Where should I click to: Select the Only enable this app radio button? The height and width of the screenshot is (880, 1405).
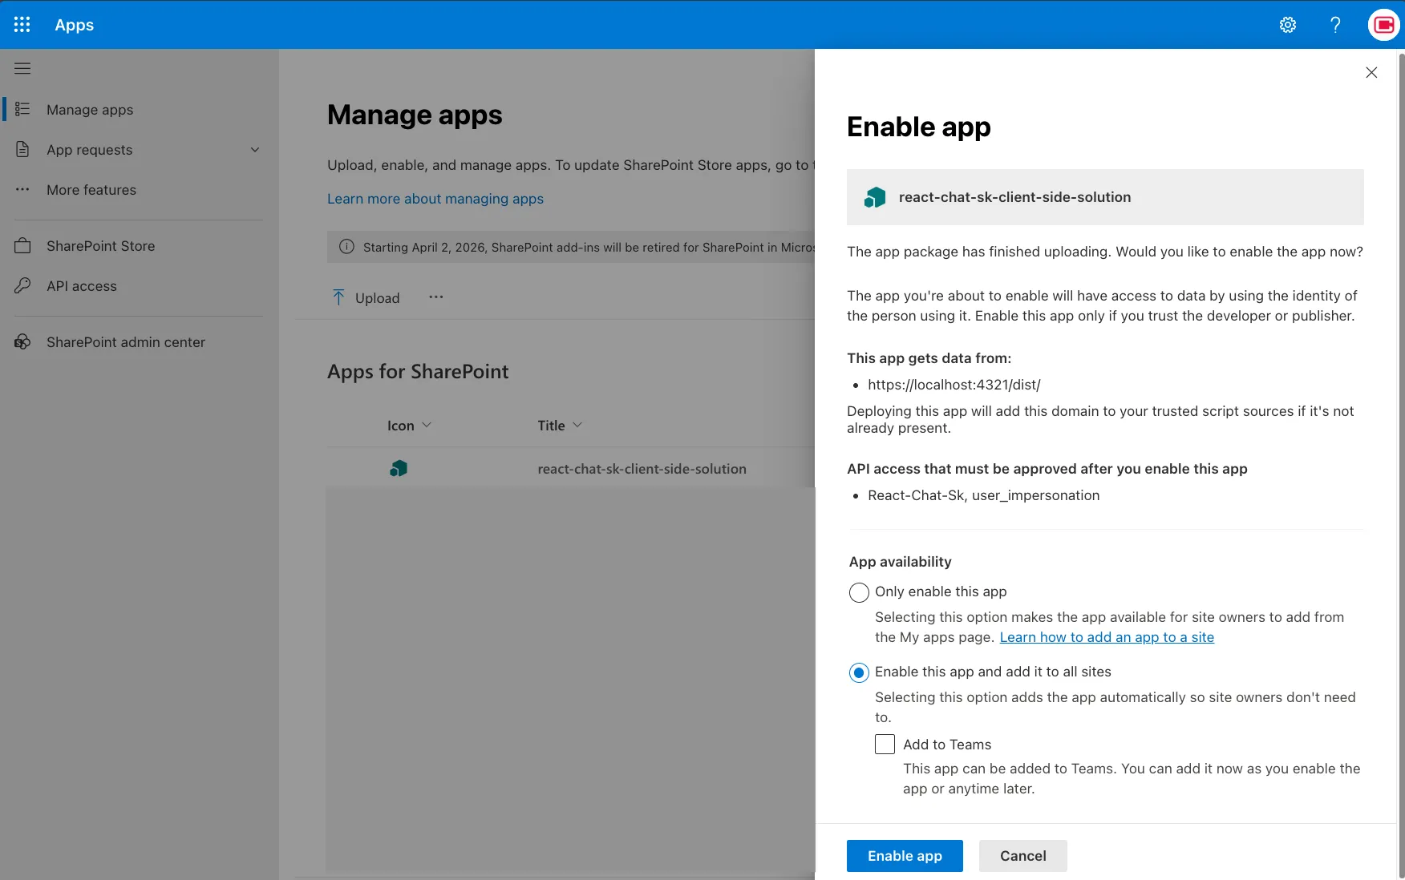pyautogui.click(x=858, y=592)
